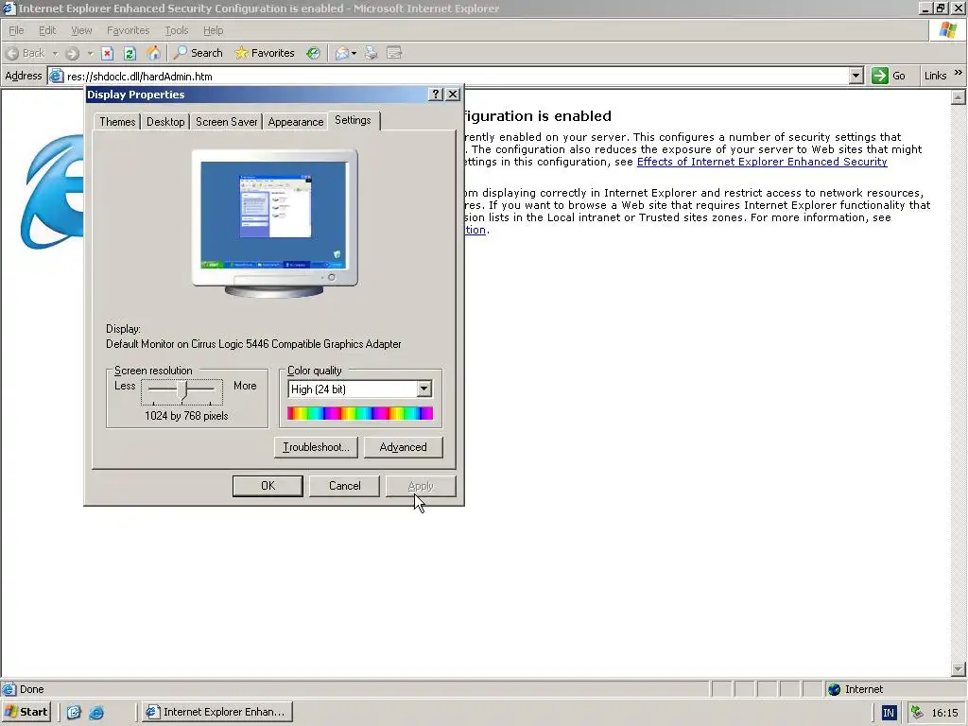The height and width of the screenshot is (726, 968).
Task: Switch to the Desktop tab
Action: (x=165, y=122)
